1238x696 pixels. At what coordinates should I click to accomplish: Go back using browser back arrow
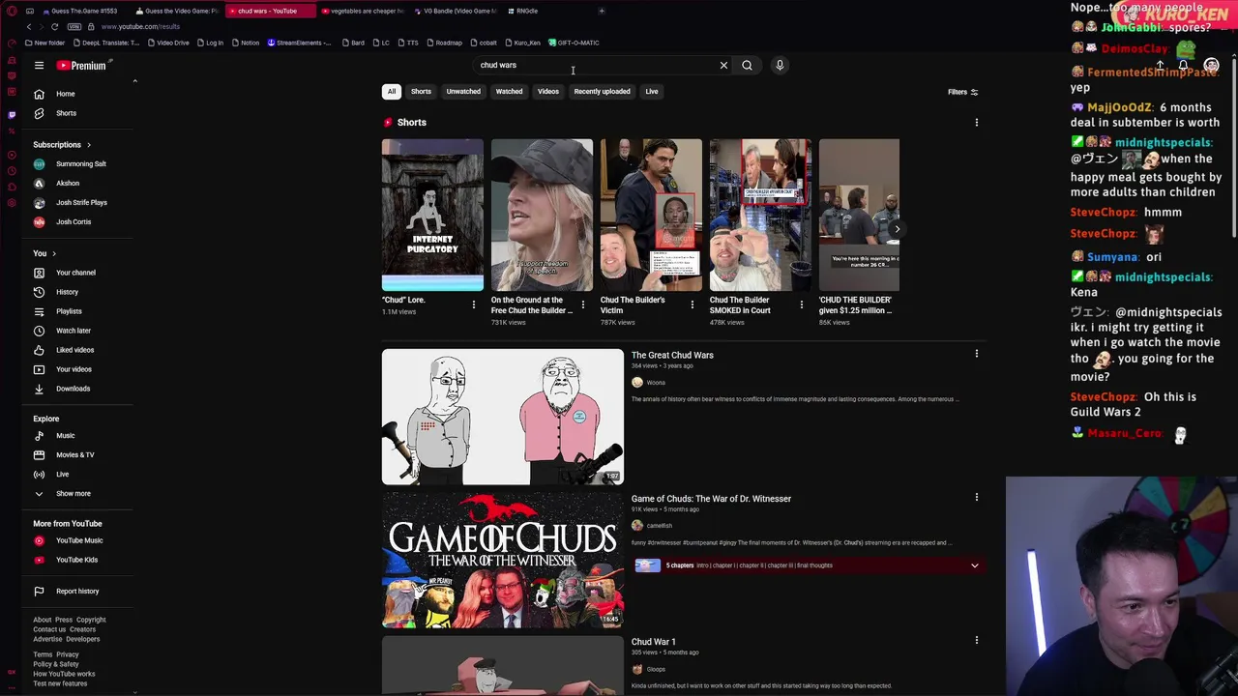pos(29,27)
